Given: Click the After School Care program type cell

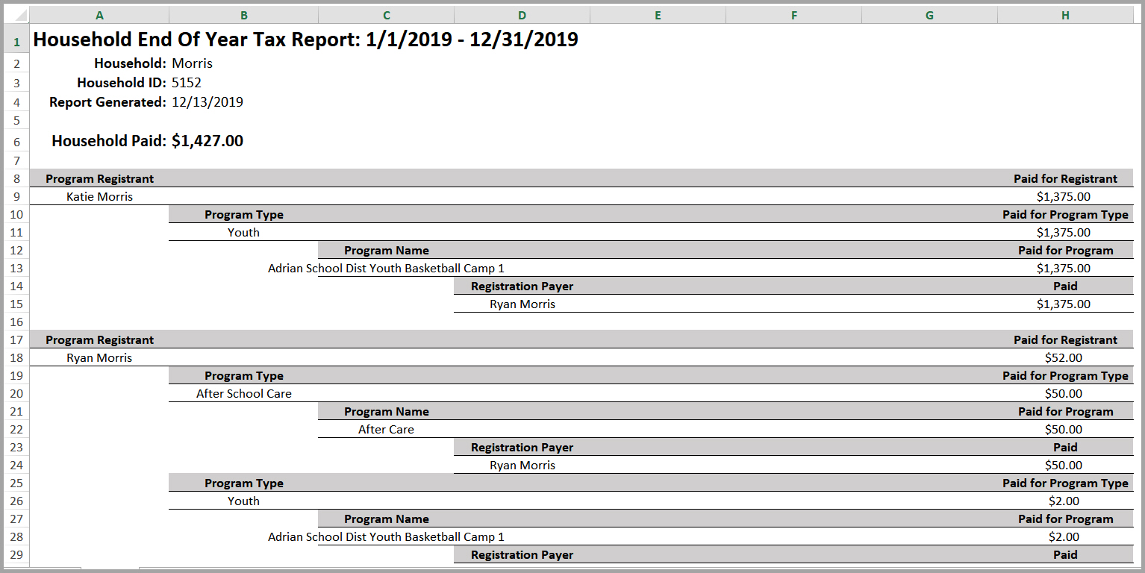Looking at the screenshot, I should 243,394.
